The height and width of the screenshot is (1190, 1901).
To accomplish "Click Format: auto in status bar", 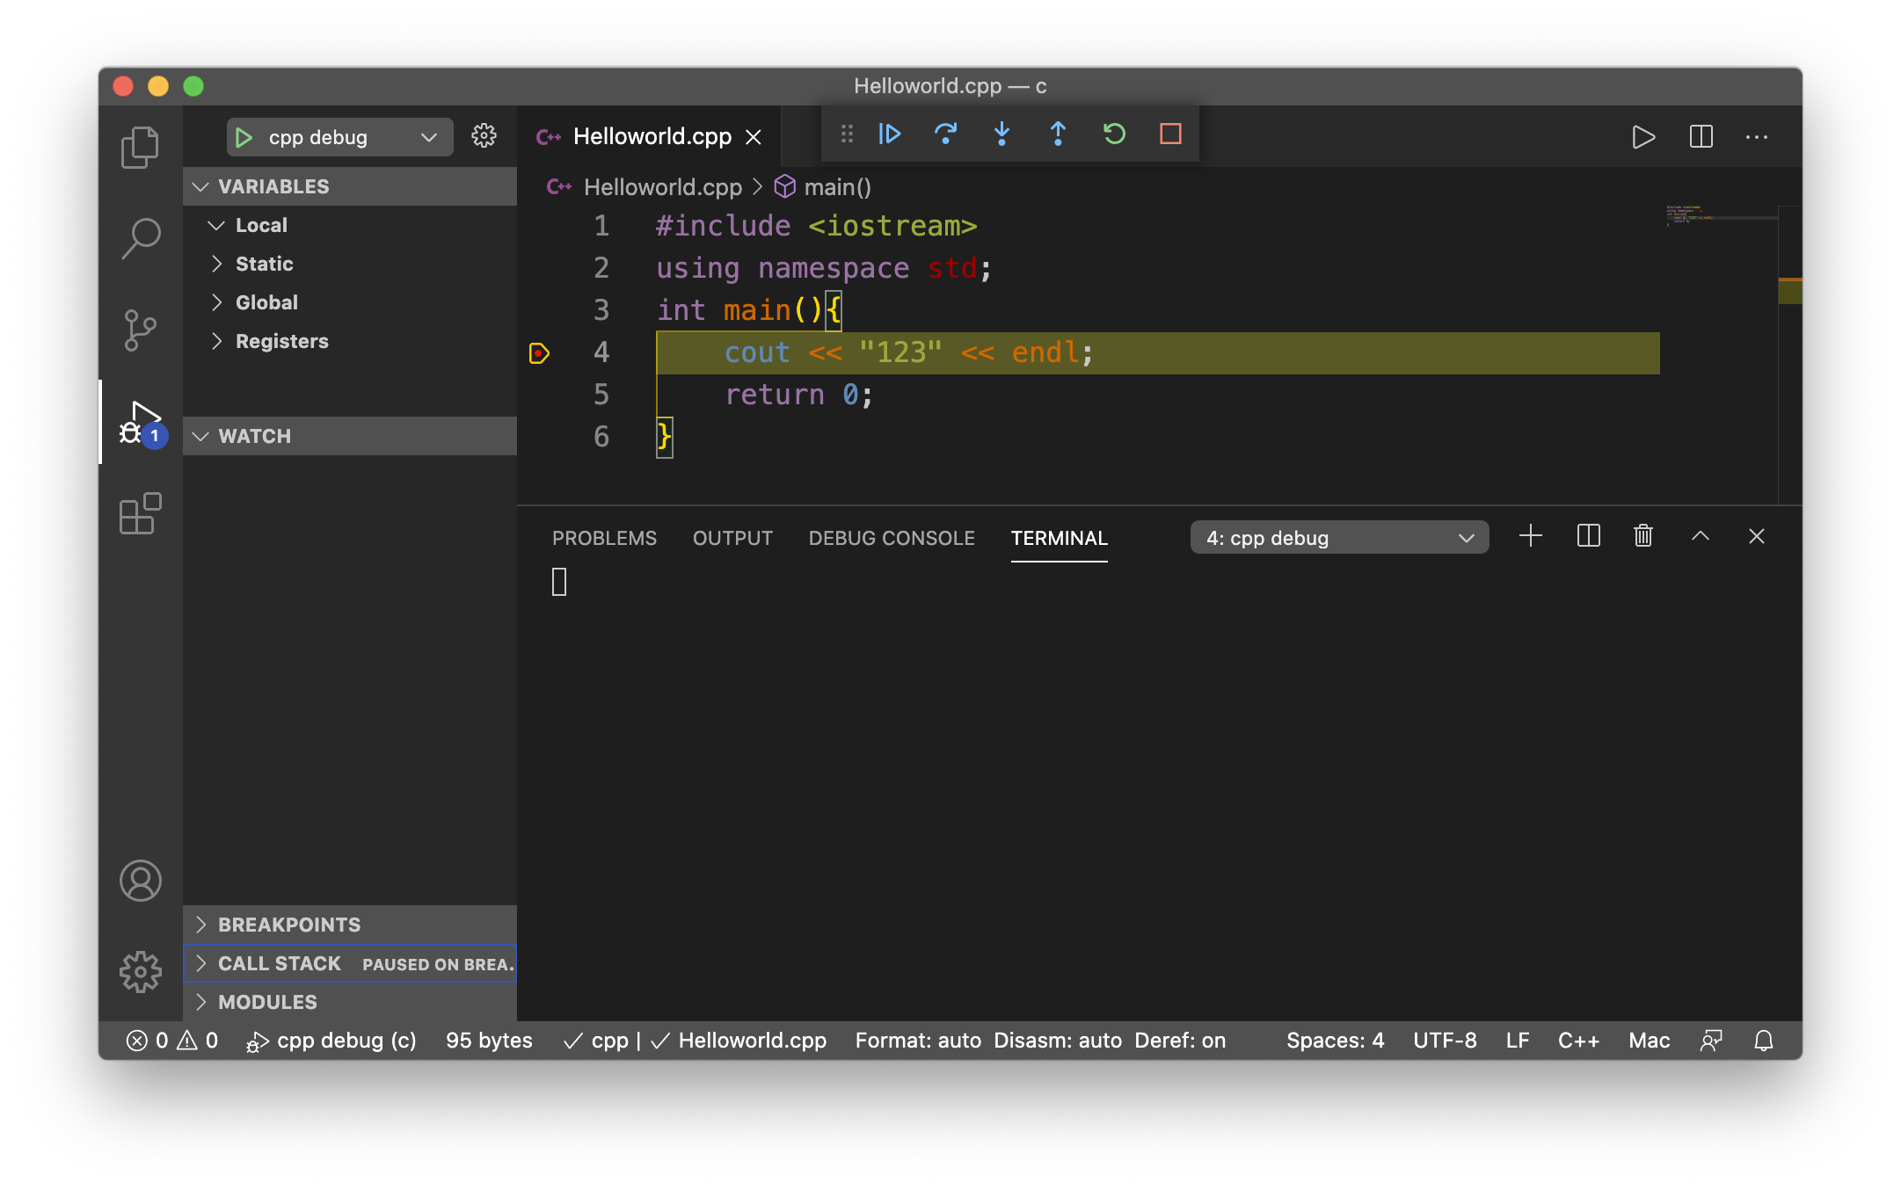I will click(918, 1041).
